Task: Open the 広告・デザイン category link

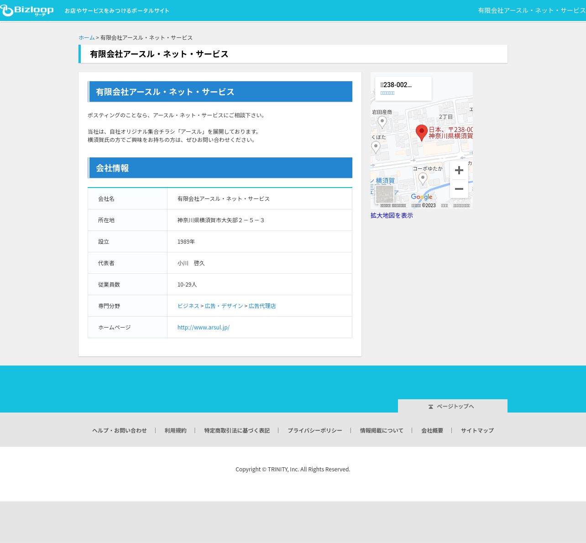Action: click(x=224, y=306)
